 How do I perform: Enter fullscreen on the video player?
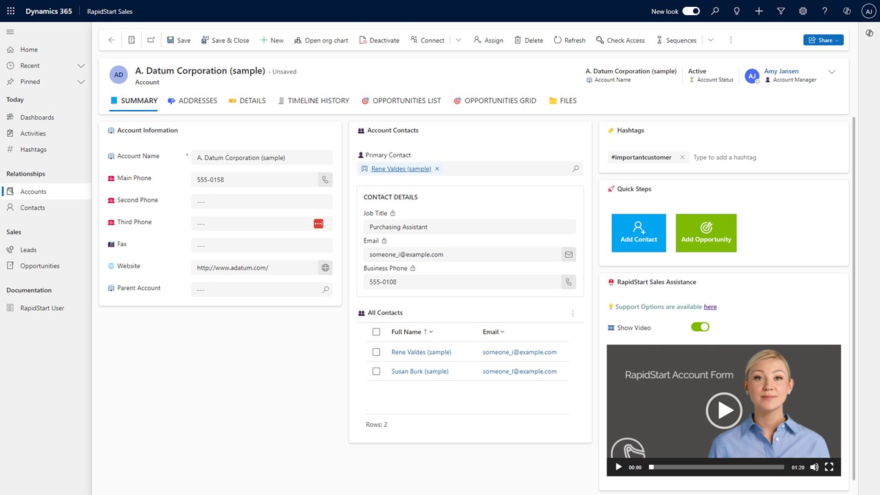coord(829,467)
